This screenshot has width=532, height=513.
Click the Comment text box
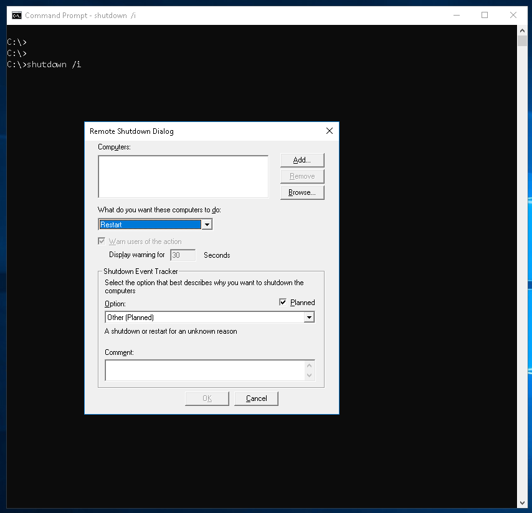(x=206, y=370)
